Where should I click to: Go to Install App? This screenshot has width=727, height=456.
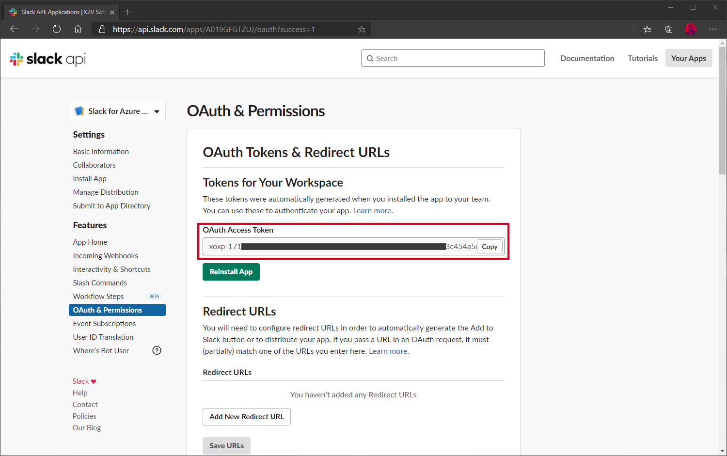click(x=90, y=179)
